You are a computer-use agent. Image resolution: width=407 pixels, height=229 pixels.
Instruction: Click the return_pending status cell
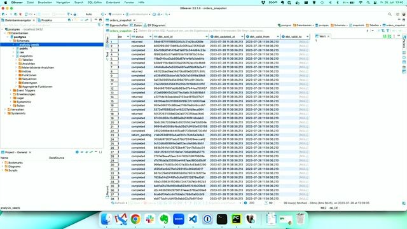141,135
